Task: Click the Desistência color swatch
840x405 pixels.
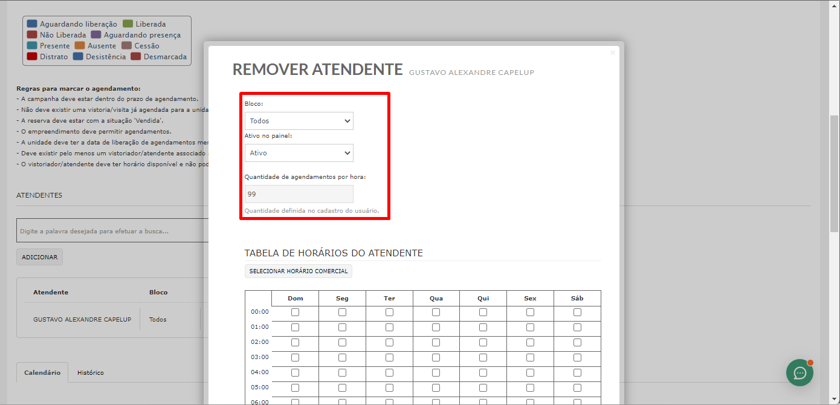Action: (78, 57)
